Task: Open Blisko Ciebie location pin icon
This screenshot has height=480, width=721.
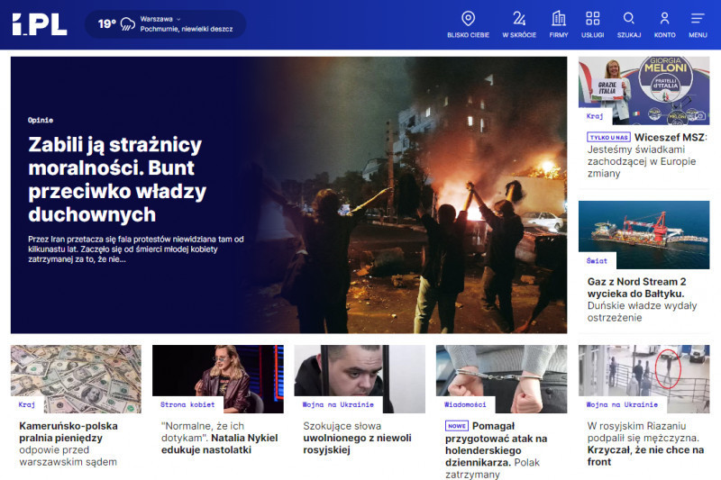Action: 468,19
